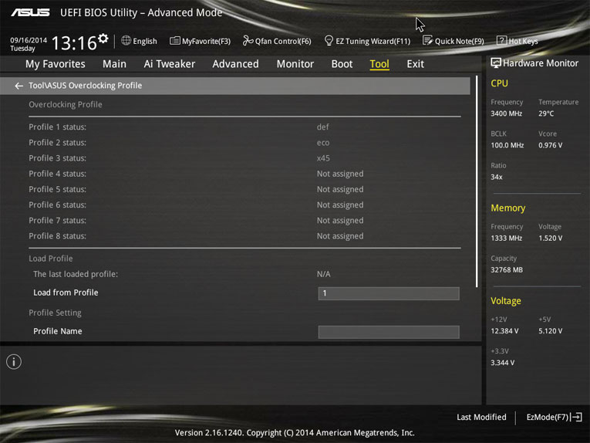
Task: Click the settings gear next to the clock
Action: (x=103, y=39)
